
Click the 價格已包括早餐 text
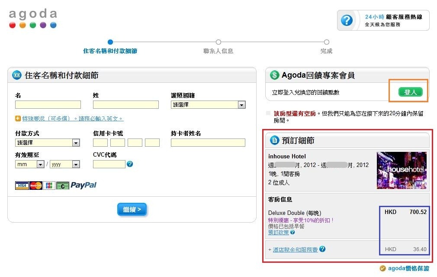pyautogui.click(x=286, y=227)
